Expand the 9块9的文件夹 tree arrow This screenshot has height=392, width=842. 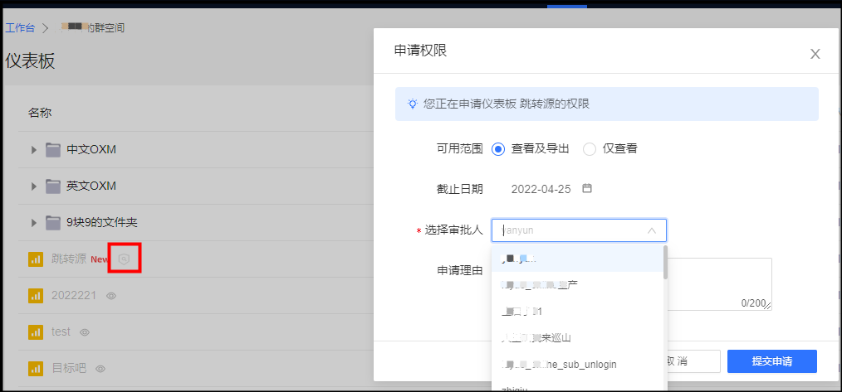(34, 223)
